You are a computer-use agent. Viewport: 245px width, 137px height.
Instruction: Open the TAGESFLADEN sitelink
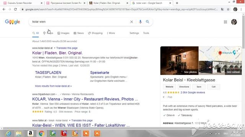[48, 73]
